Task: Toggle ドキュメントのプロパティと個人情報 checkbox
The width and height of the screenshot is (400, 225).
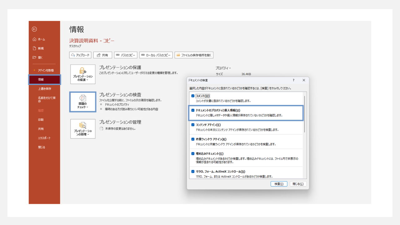Action: 193,110
